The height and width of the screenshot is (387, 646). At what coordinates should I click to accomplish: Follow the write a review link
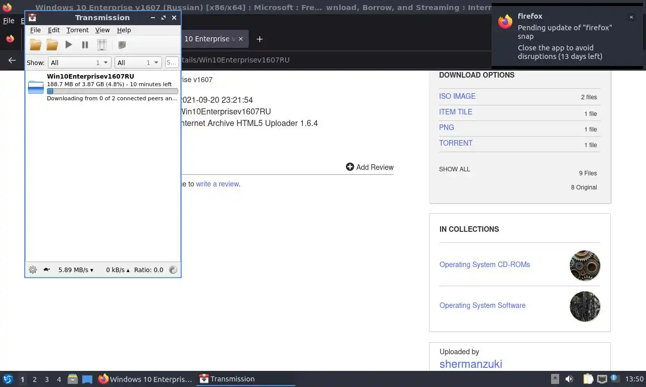point(217,184)
